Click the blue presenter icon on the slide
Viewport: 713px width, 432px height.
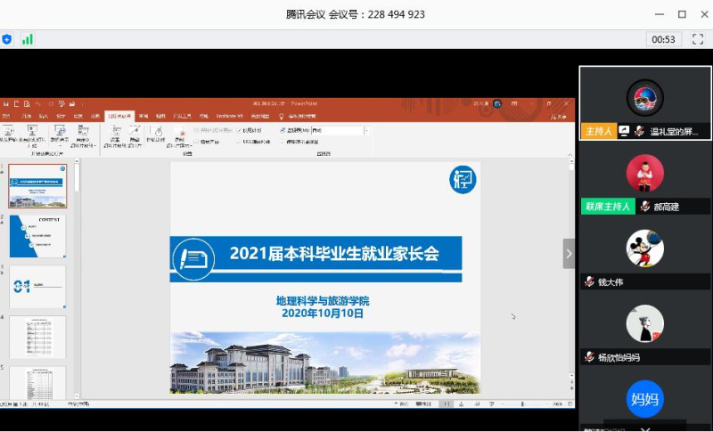(x=463, y=180)
